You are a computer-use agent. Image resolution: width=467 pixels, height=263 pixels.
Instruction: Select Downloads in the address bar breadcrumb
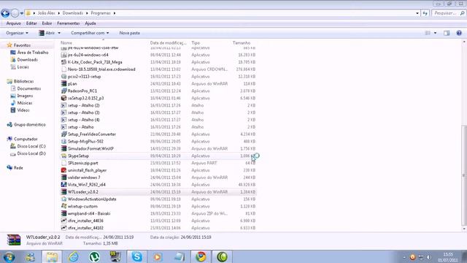tap(73, 13)
